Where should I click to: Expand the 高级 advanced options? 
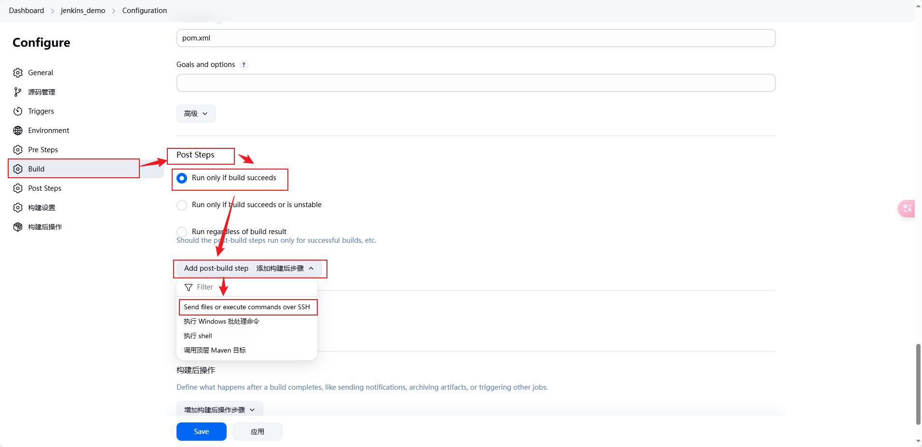click(196, 114)
